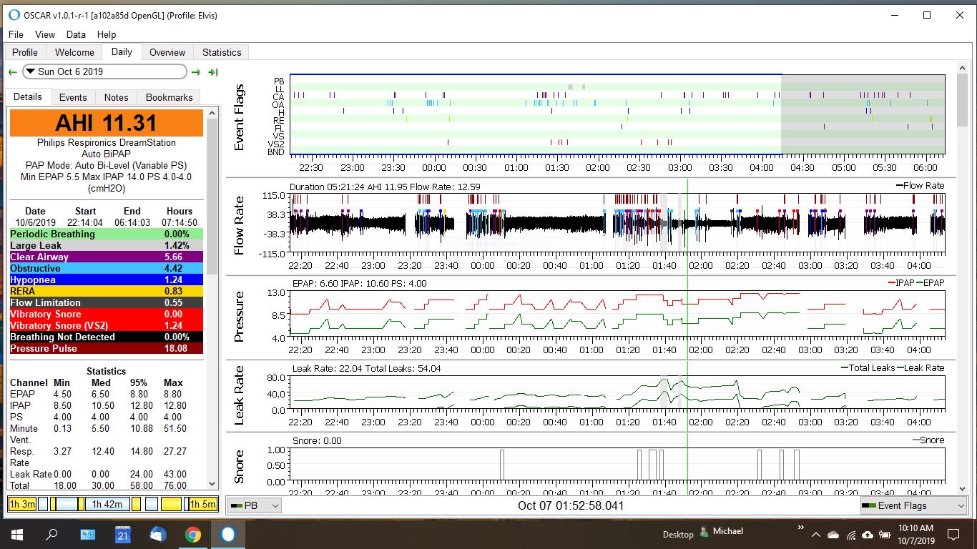Viewport: 977px width, 549px height.
Task: Switch to the Statistics tab
Action: [x=222, y=52]
